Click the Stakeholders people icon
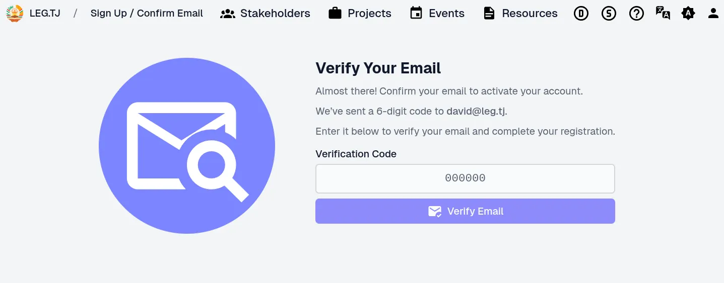This screenshot has width=724, height=283. click(x=228, y=14)
